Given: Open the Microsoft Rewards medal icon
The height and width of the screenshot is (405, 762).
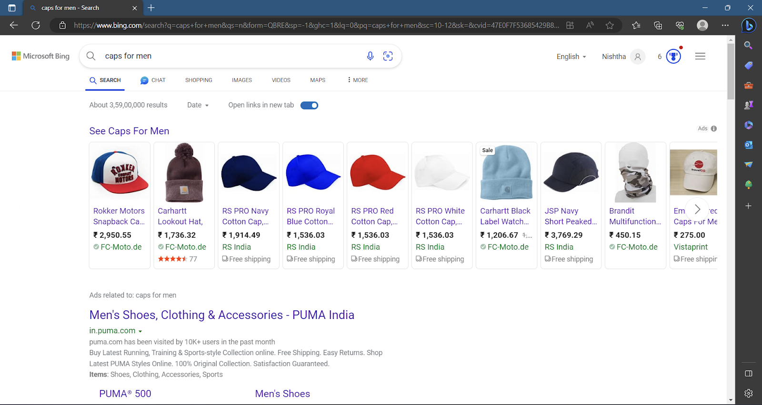Looking at the screenshot, I should point(673,56).
